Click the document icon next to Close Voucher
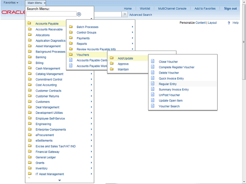246x184 pixels. [153, 61]
